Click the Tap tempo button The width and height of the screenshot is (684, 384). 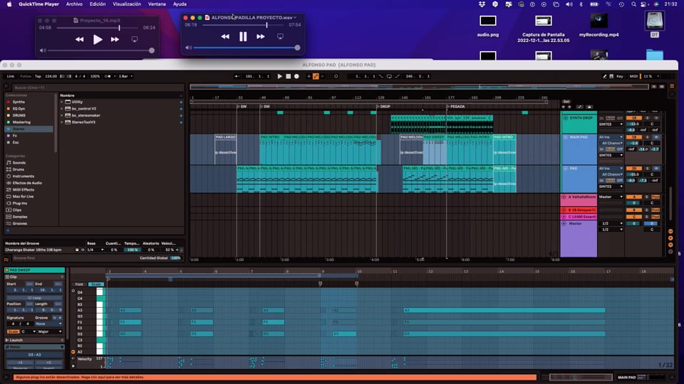tap(38, 76)
